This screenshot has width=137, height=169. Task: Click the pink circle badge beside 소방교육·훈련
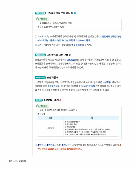coord(60,100)
